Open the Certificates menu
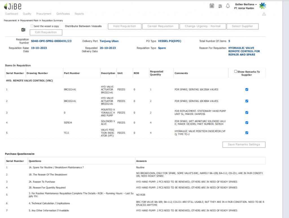The height and width of the screenshot is (218, 289). point(63,14)
